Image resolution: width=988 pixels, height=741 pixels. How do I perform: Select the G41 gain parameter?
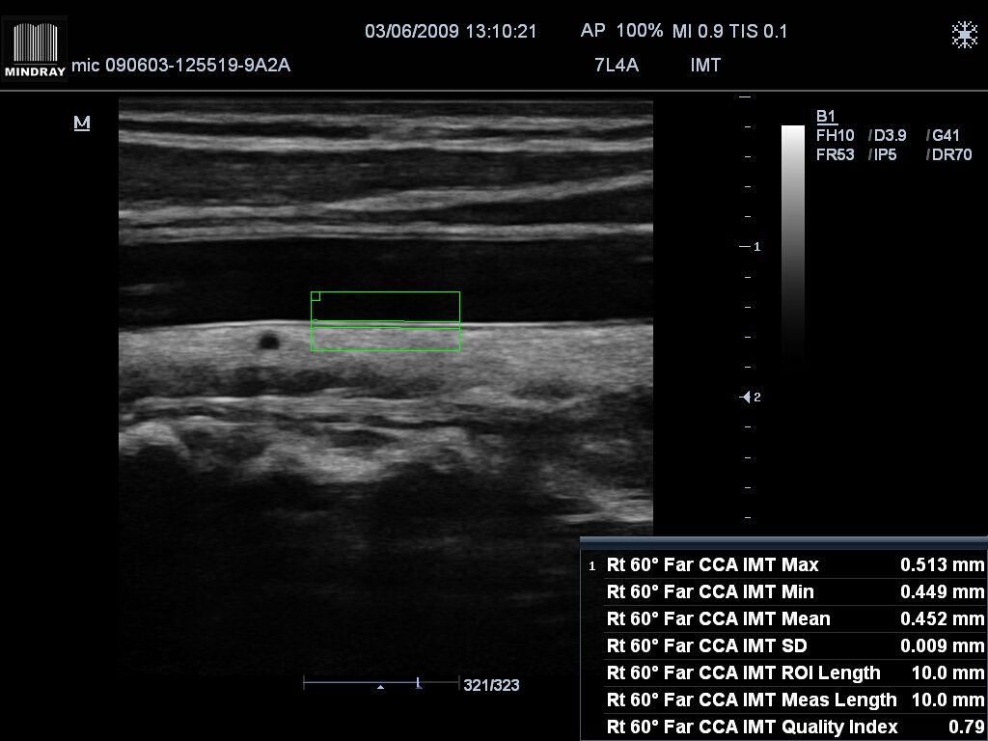click(x=945, y=136)
